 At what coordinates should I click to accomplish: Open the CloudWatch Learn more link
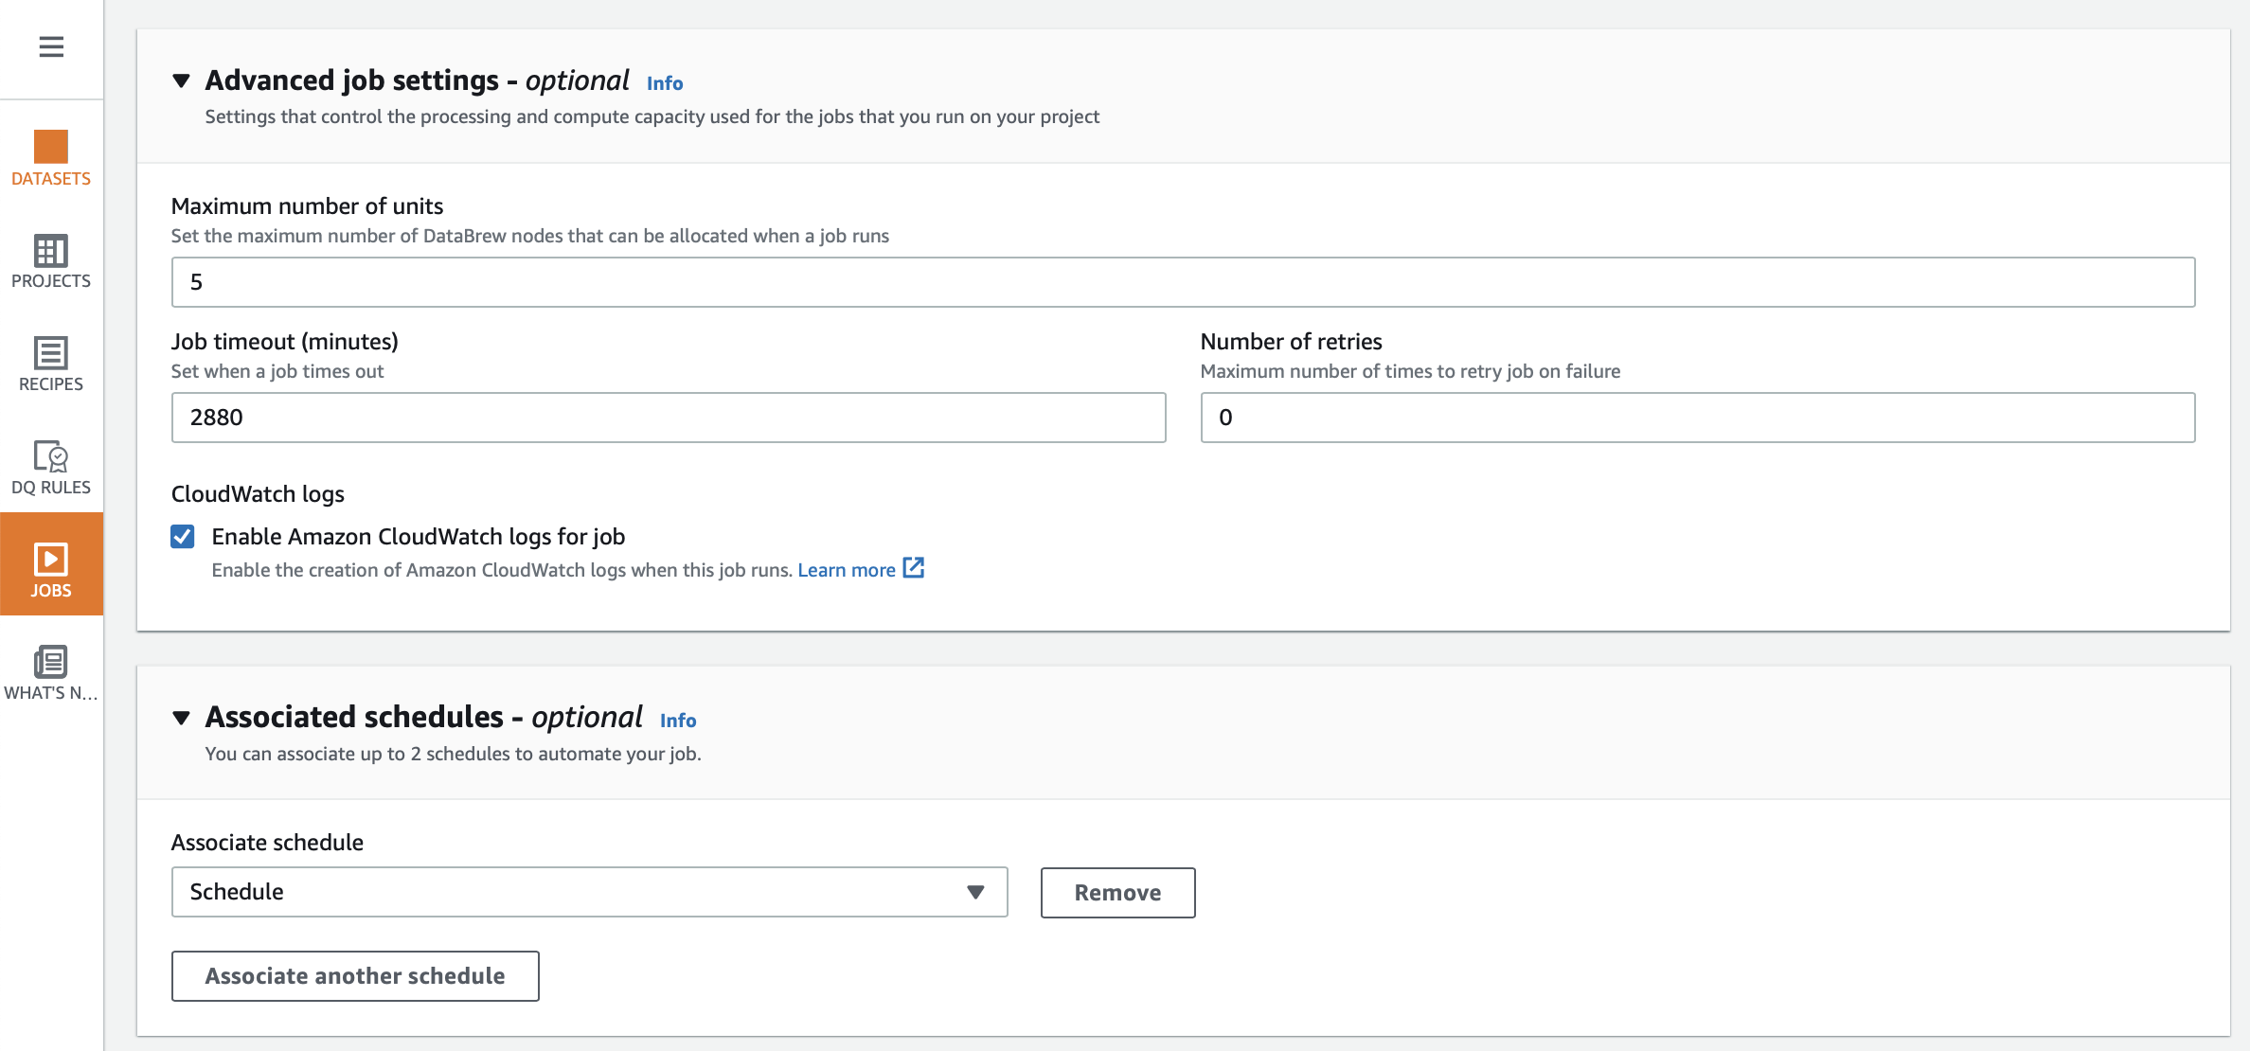pos(846,570)
